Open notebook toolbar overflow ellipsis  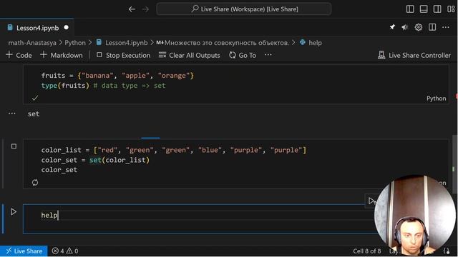(x=268, y=55)
